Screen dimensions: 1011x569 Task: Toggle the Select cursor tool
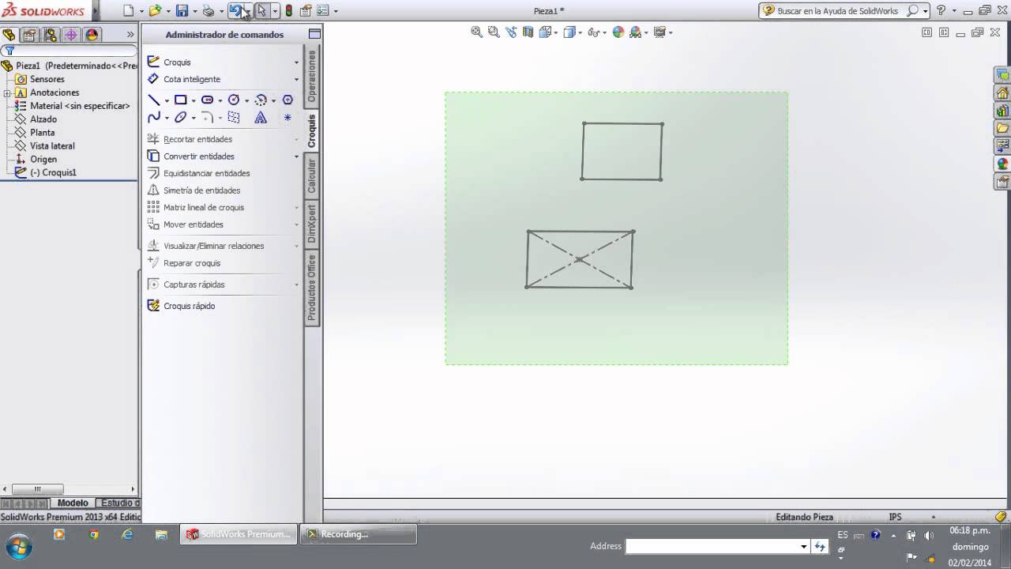(261, 11)
